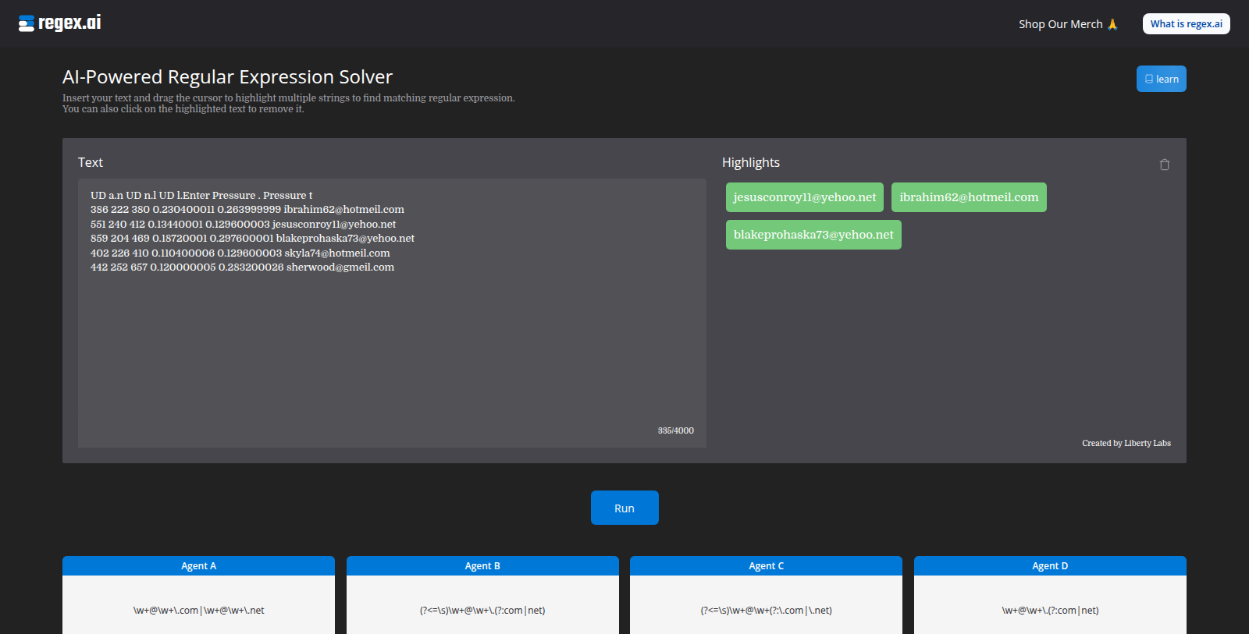1249x634 pixels.
Task: Run the regex solver
Action: pyautogui.click(x=624, y=508)
